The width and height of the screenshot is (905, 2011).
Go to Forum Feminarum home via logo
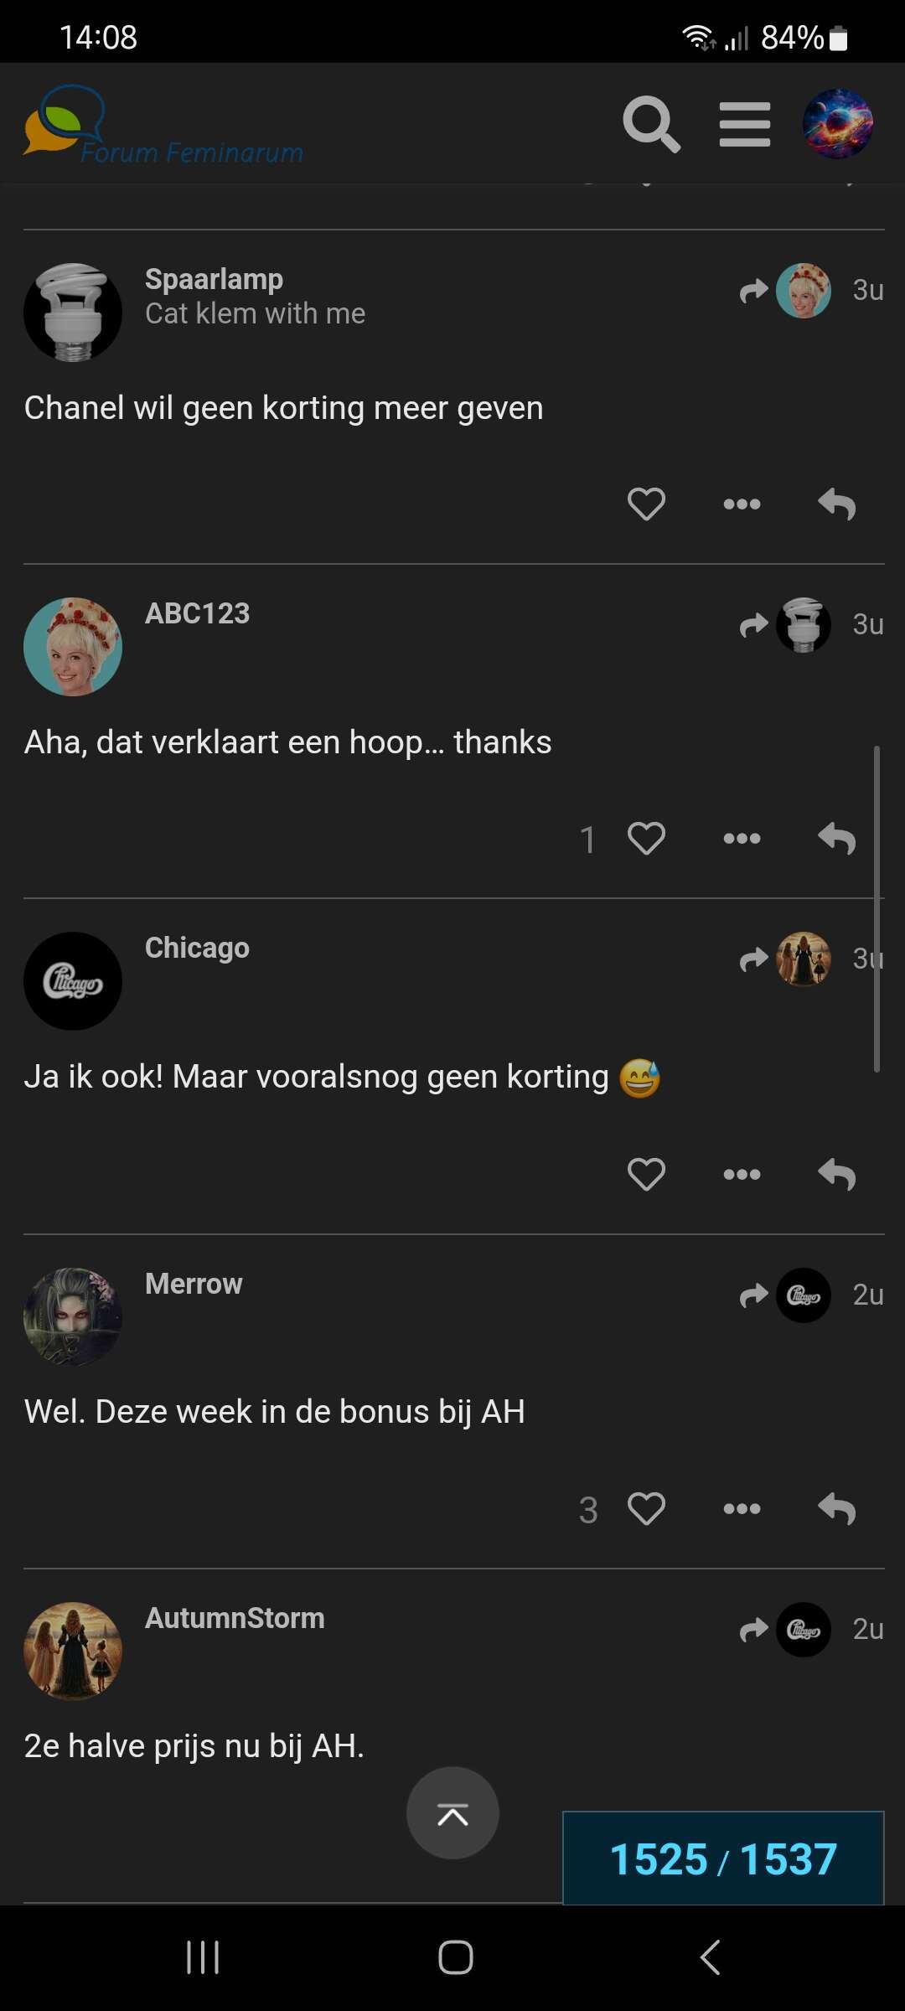tap(163, 126)
